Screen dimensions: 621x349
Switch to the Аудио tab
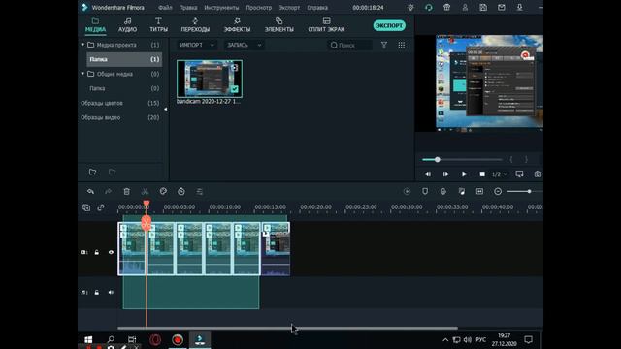click(x=127, y=25)
